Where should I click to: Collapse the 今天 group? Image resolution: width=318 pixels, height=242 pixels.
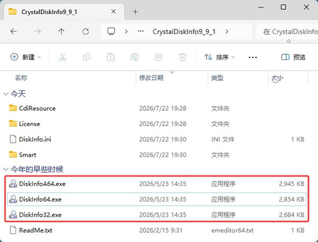tap(6, 94)
